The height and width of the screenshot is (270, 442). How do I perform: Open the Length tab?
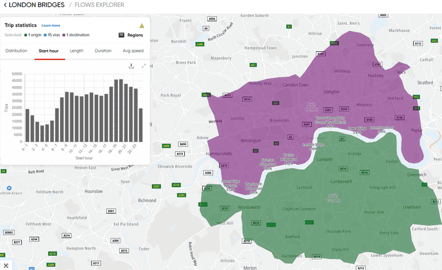77,51
